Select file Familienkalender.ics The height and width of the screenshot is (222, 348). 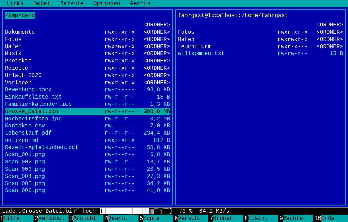87,104
